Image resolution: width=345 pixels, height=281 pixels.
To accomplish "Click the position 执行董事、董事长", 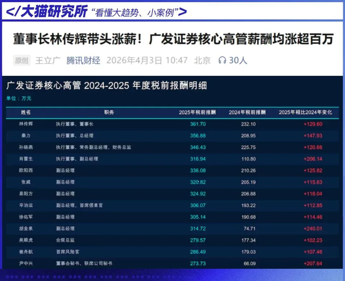I will tap(75, 124).
